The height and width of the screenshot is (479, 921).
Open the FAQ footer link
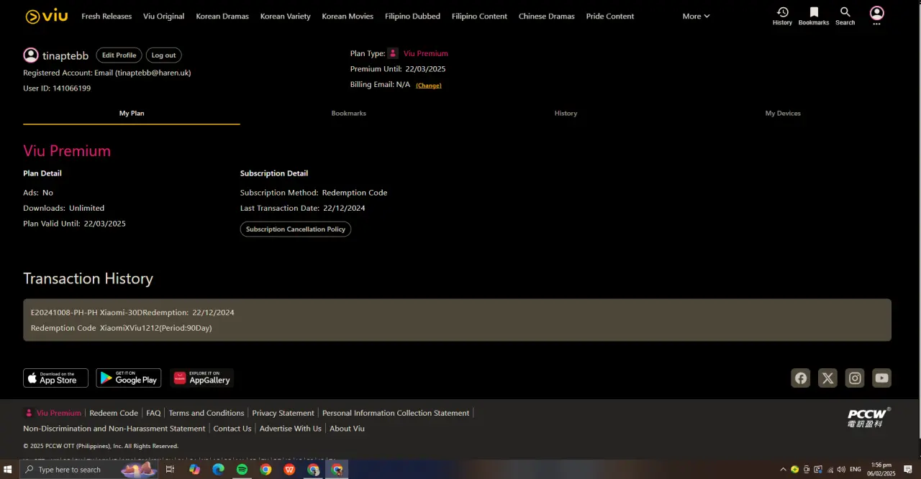(x=153, y=413)
